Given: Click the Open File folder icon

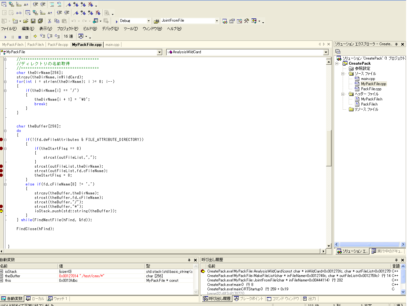Looking at the screenshot, I should 25,21.
